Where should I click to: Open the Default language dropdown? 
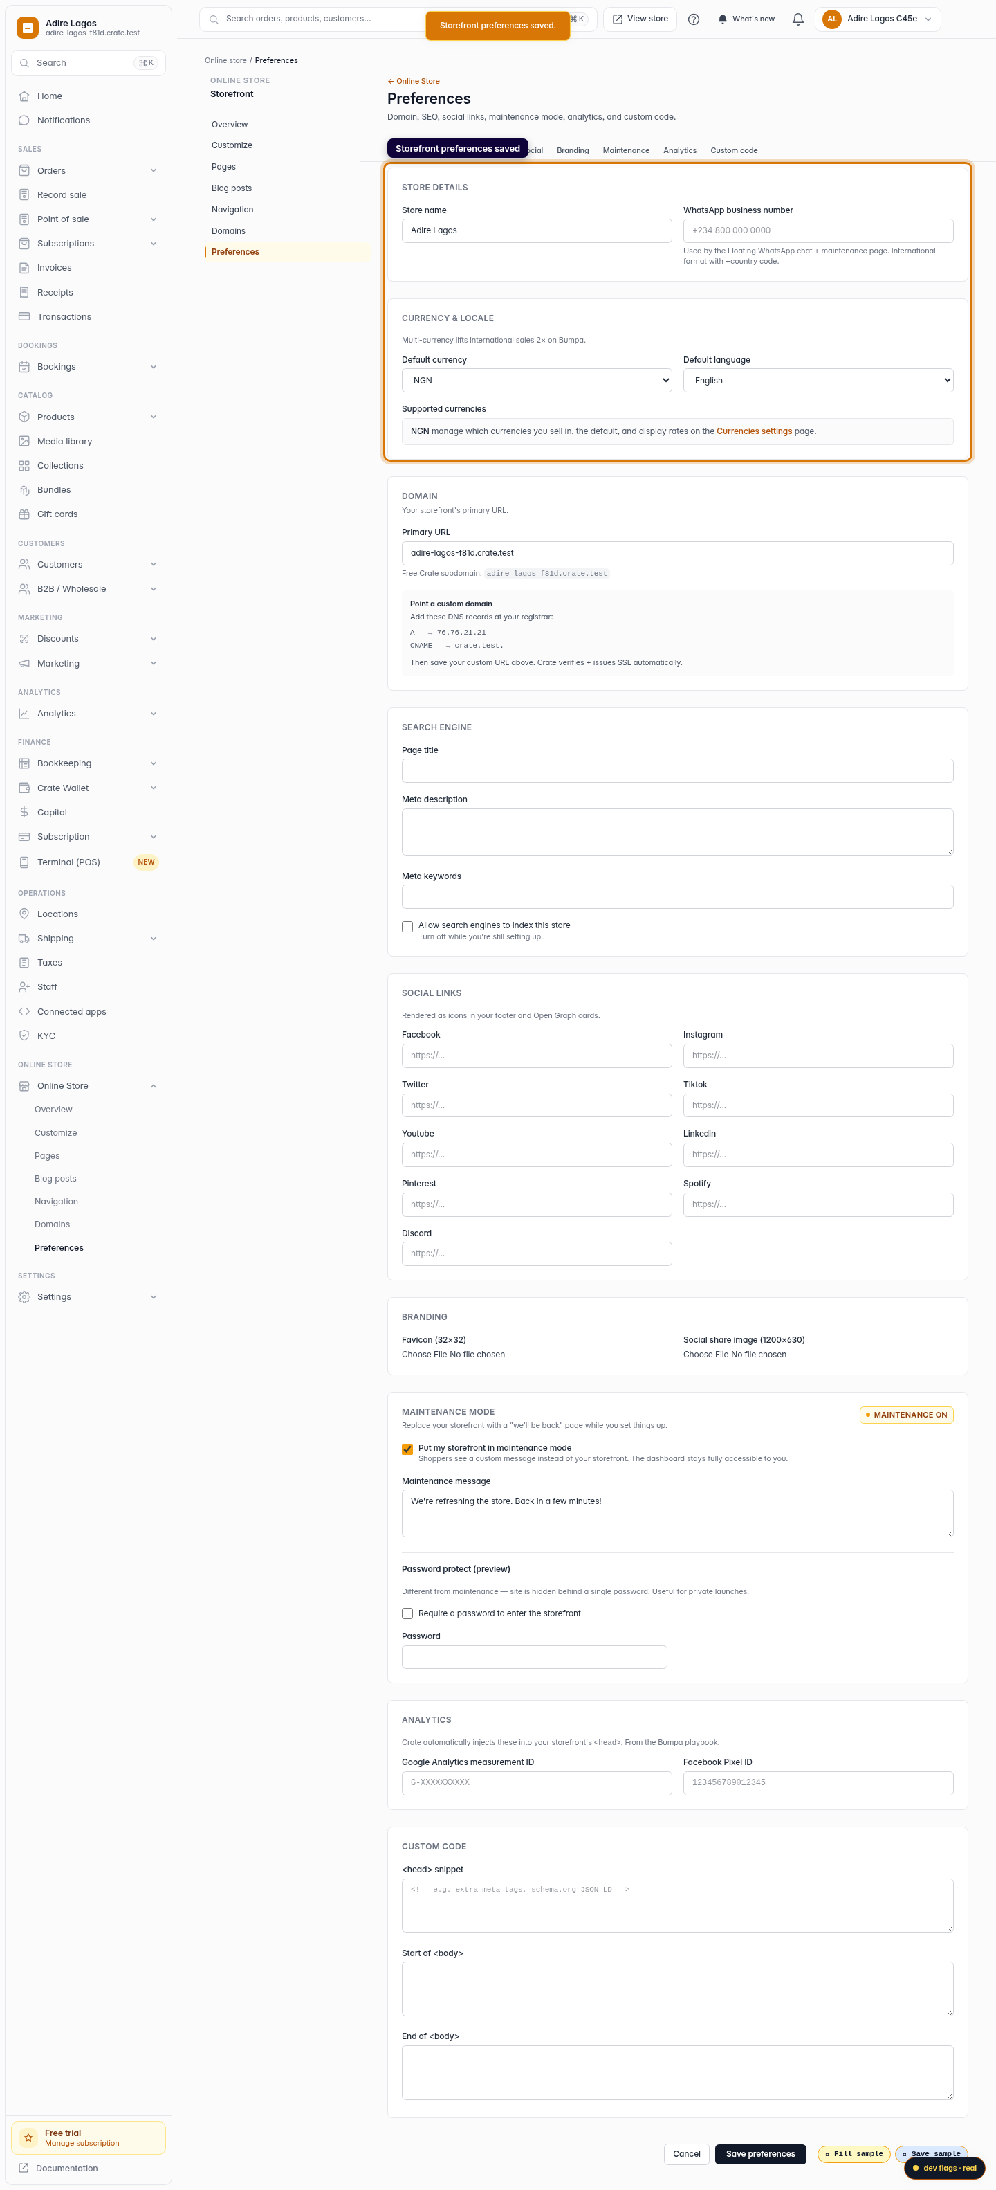(x=818, y=380)
